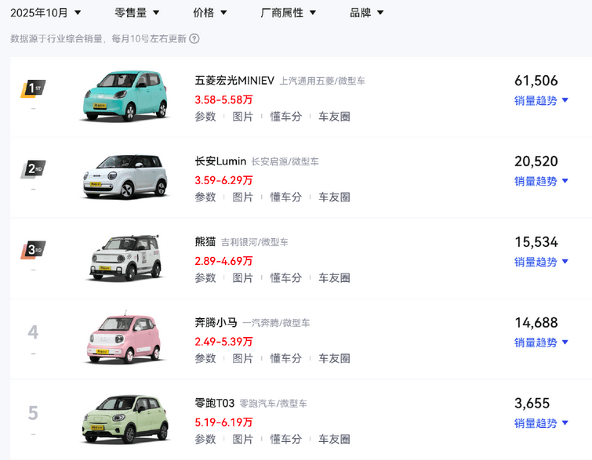Show 销量趋势 for 长安Lumin
Viewport: 592px width, 460px height.
click(x=541, y=181)
